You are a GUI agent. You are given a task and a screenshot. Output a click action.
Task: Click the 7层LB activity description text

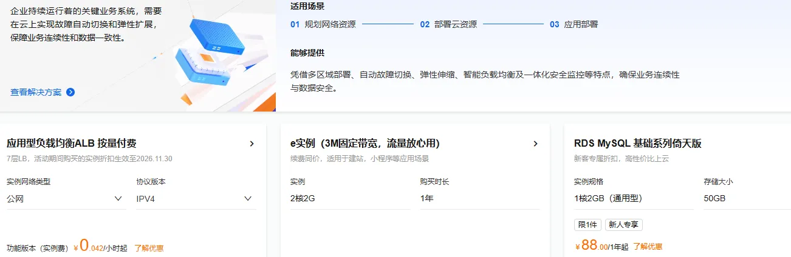(x=90, y=159)
